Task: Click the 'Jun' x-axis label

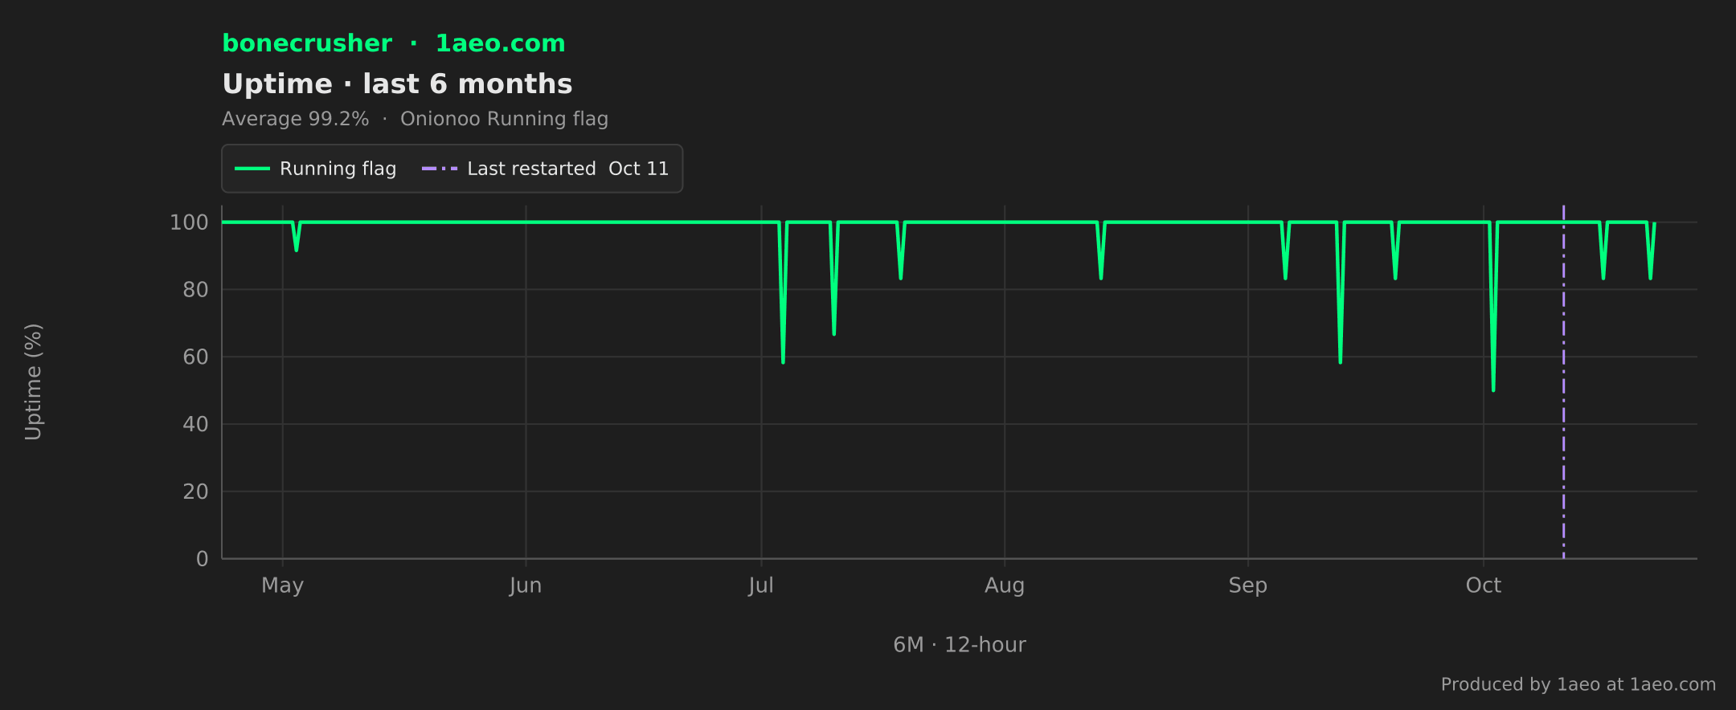Action: pos(526,586)
